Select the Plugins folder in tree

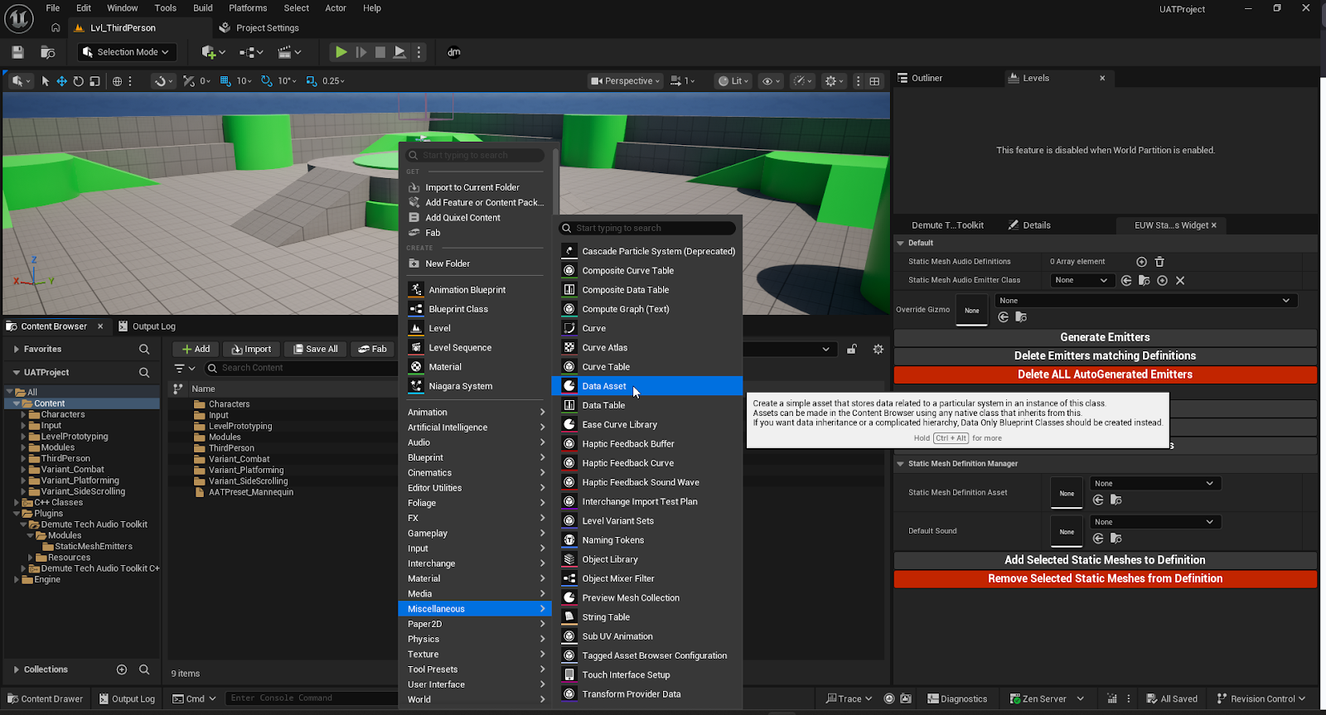(48, 514)
